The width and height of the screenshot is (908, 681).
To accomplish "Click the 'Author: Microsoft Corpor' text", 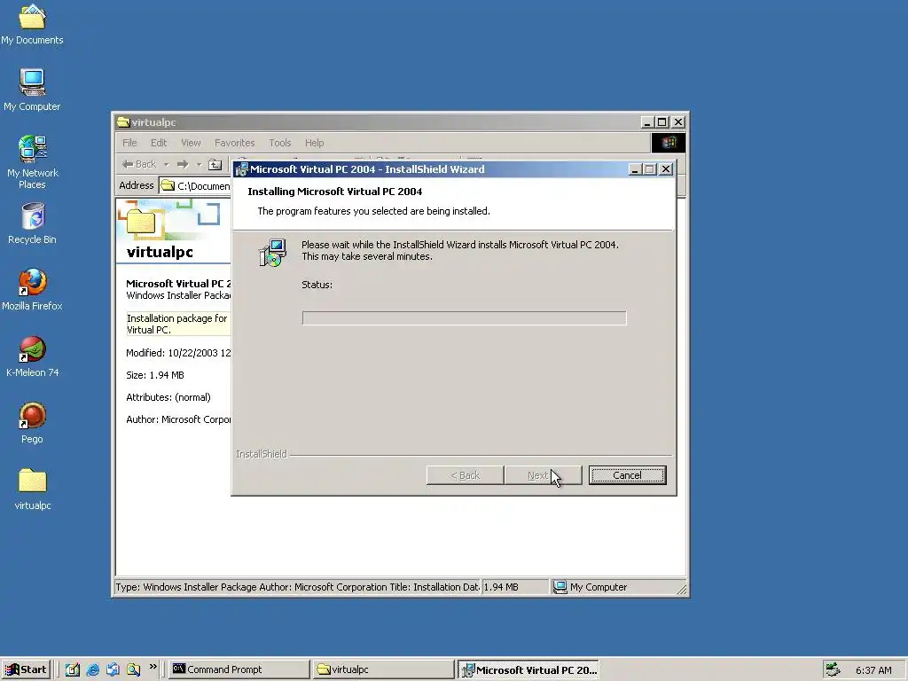I will coord(178,419).
